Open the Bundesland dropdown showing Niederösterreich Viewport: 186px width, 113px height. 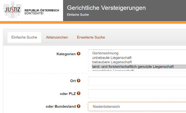click(137, 107)
